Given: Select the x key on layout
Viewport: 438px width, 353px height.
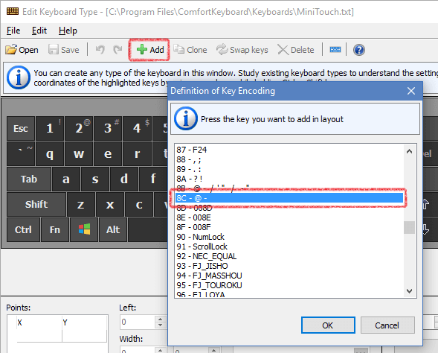Looking at the screenshot, I should point(110,205).
